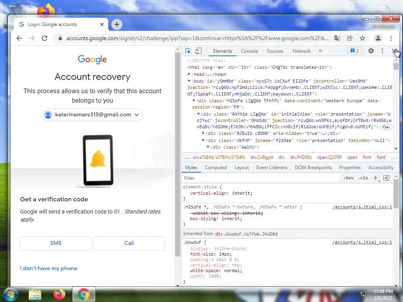Viewport: 403px width, 302px height.
Task: Collapse the div H2SoFe element node
Action: coord(194,101)
